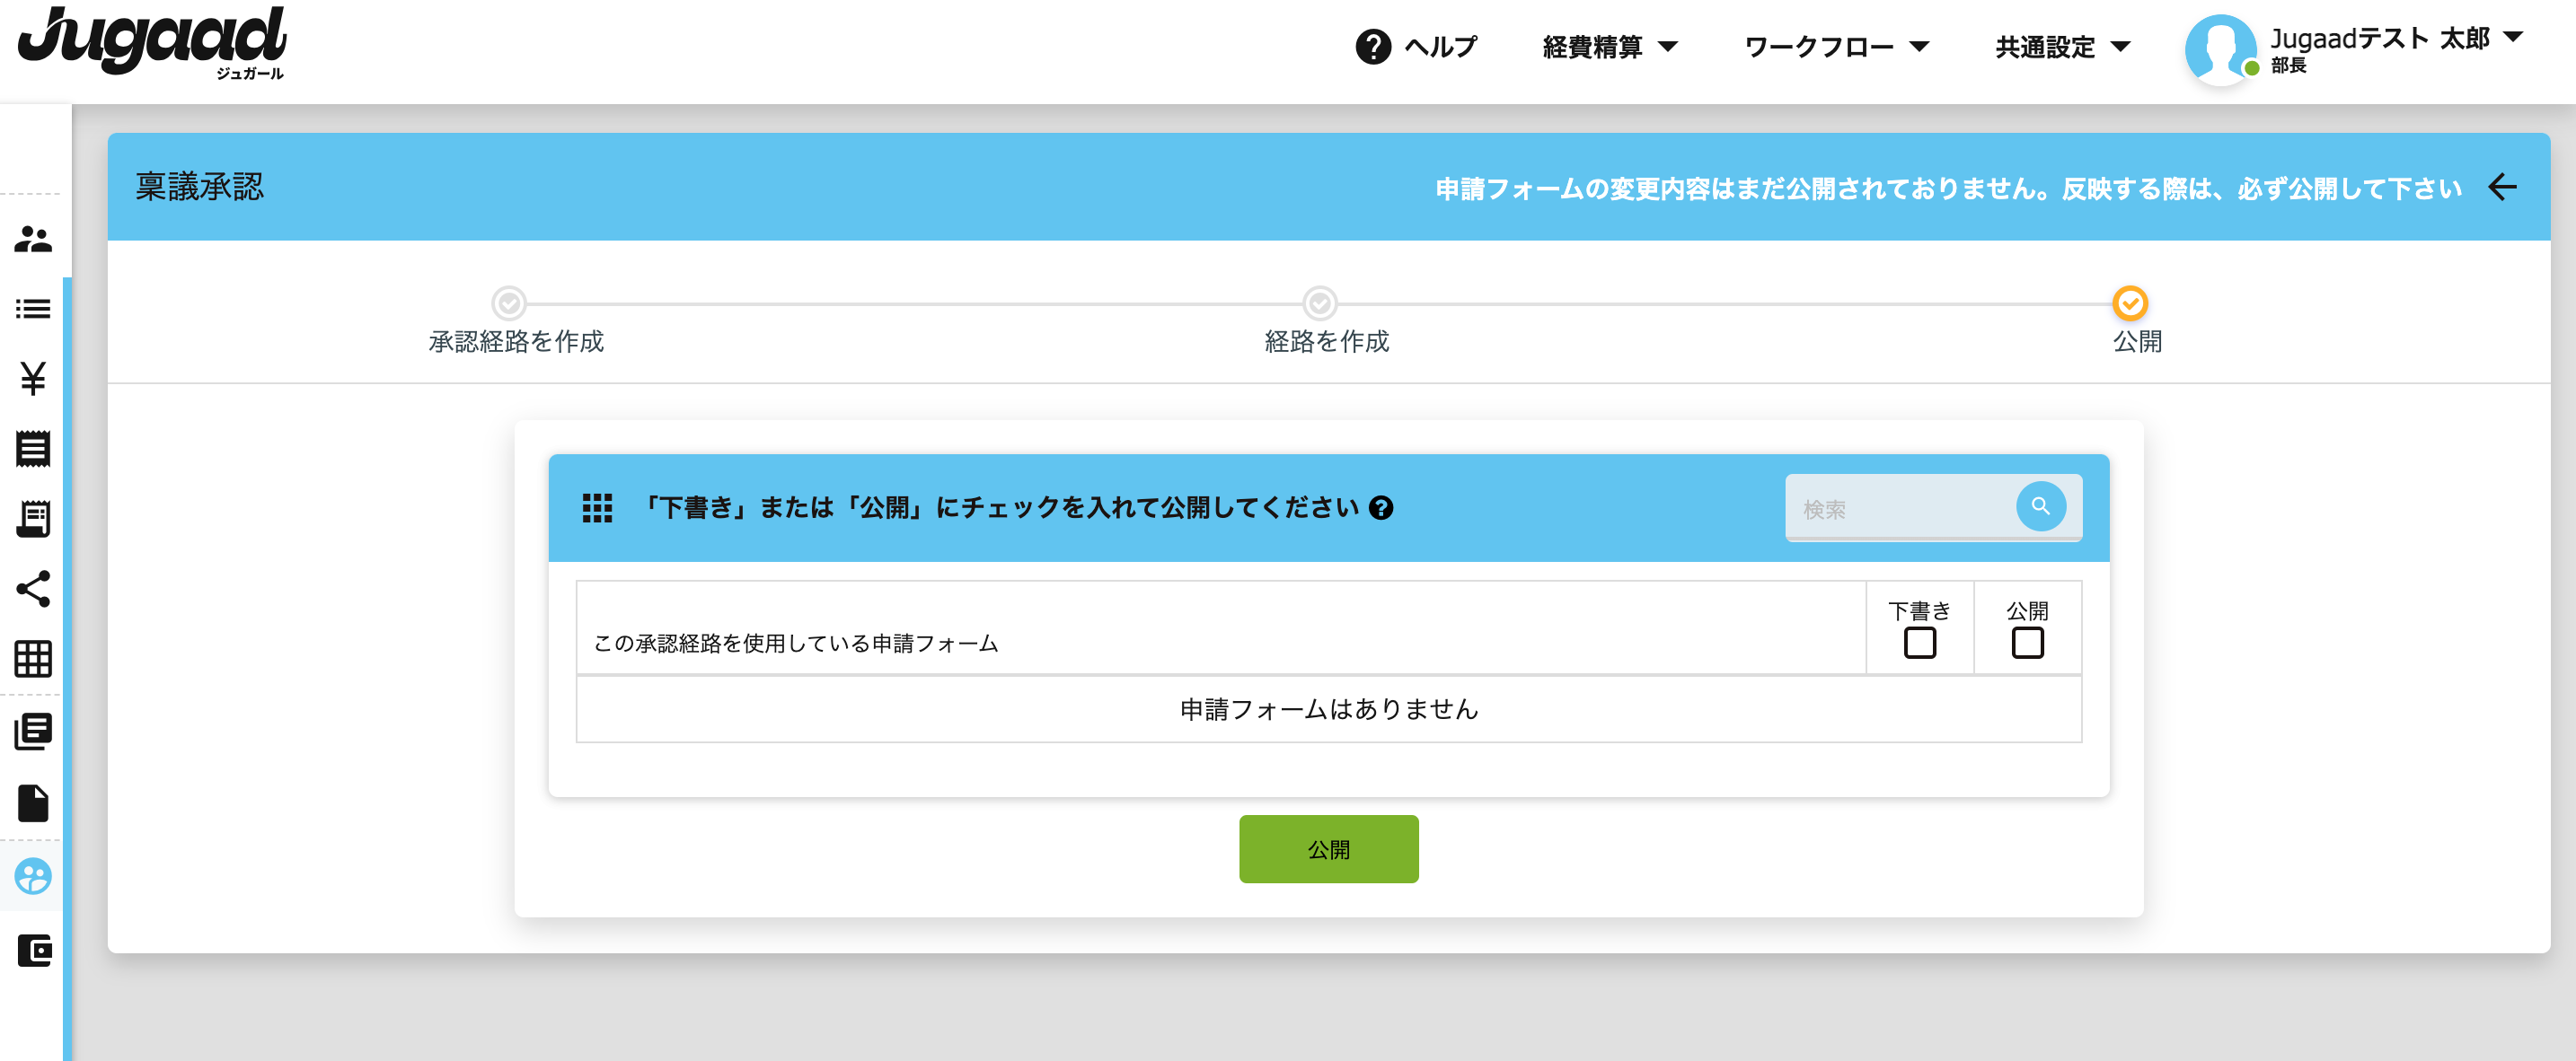Open the library stack sidebar icon
This screenshot has width=2576, height=1061.
[33, 732]
